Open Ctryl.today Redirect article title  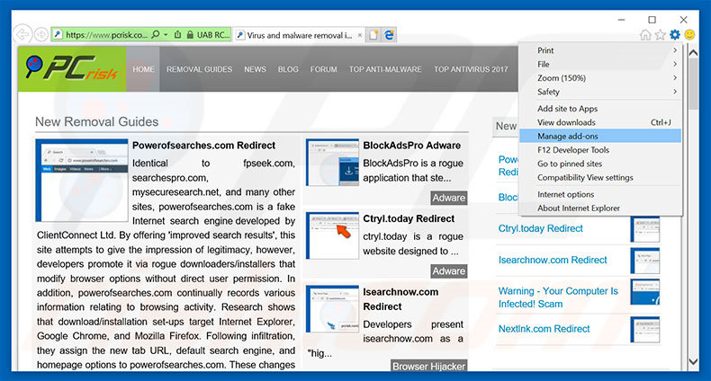409,218
